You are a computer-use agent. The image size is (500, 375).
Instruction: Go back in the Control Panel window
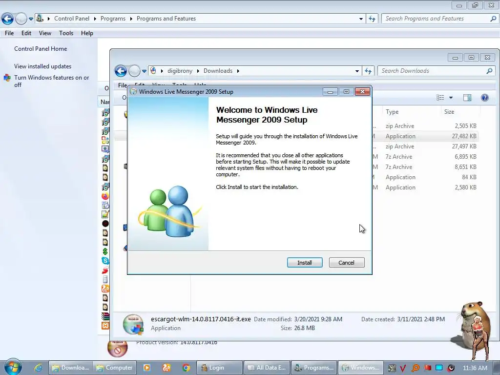(x=7, y=19)
